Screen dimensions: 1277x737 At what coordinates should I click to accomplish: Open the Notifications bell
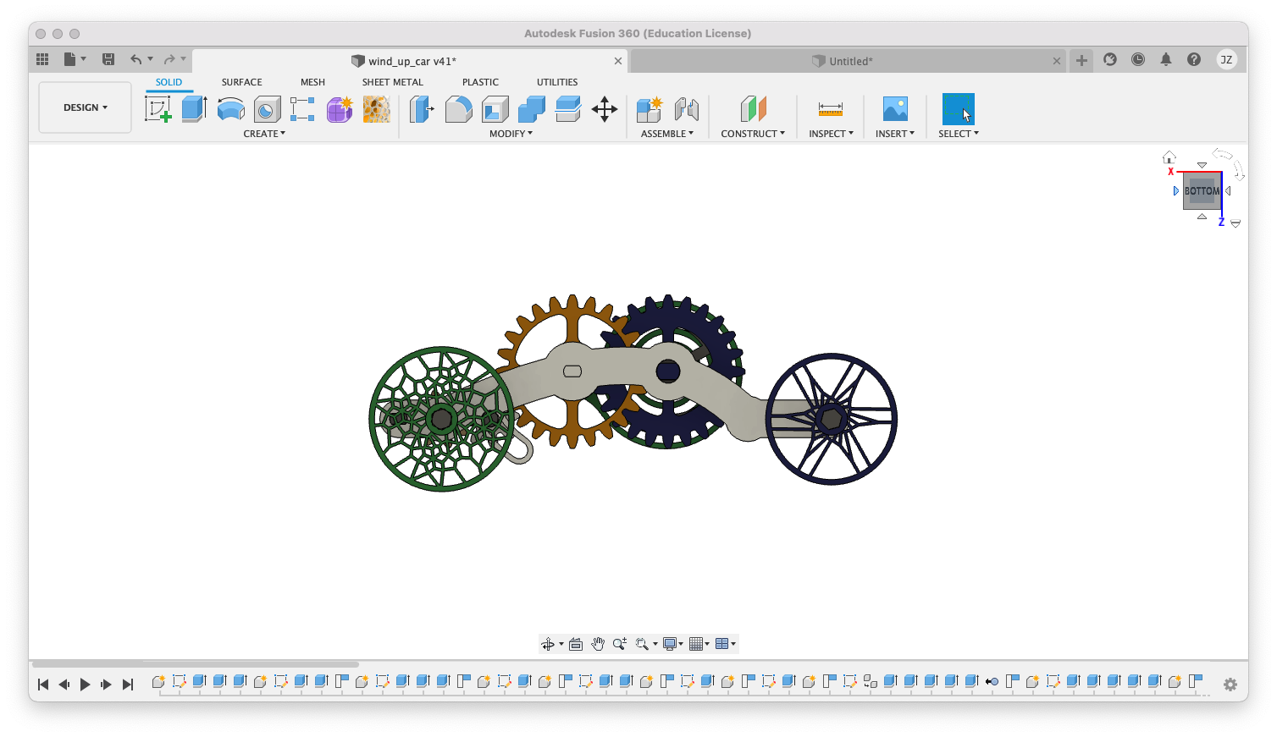point(1166,59)
